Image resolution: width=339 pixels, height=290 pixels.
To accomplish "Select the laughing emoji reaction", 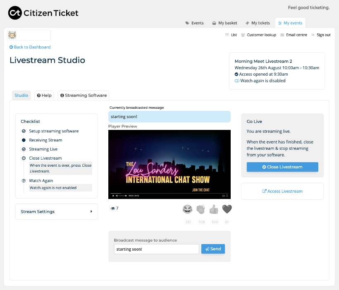I will 187,209.
